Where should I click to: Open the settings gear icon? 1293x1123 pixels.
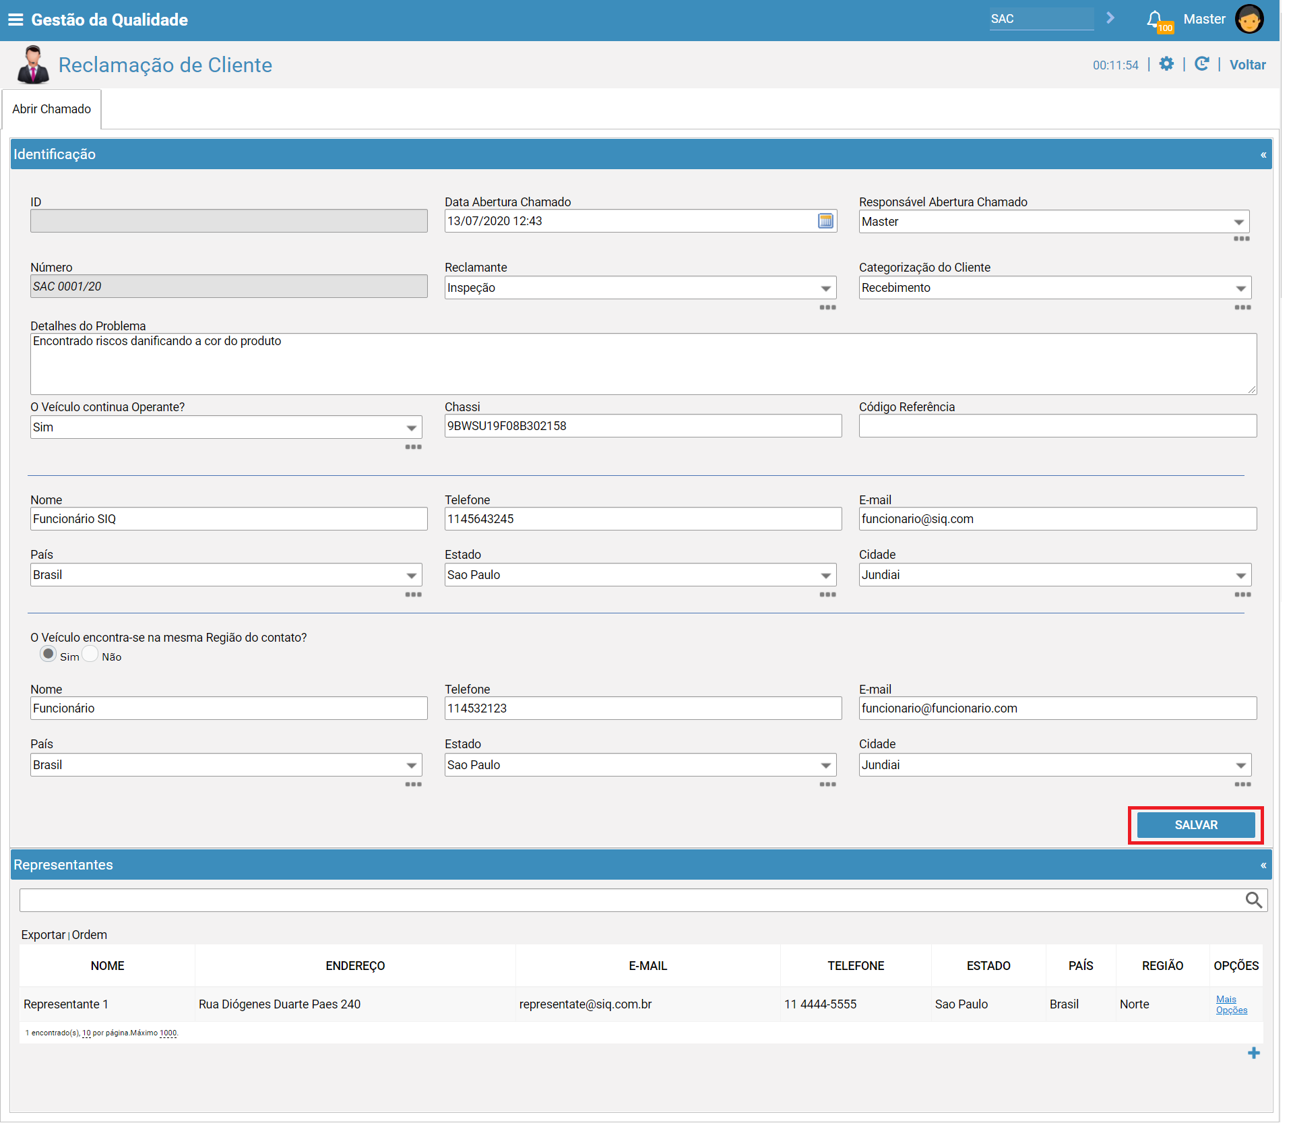pos(1166,64)
